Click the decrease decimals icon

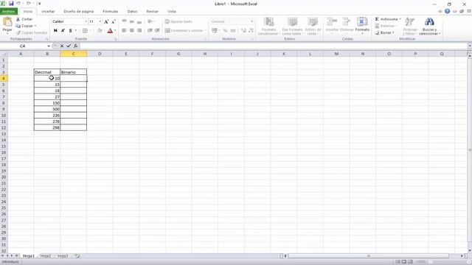(251, 31)
